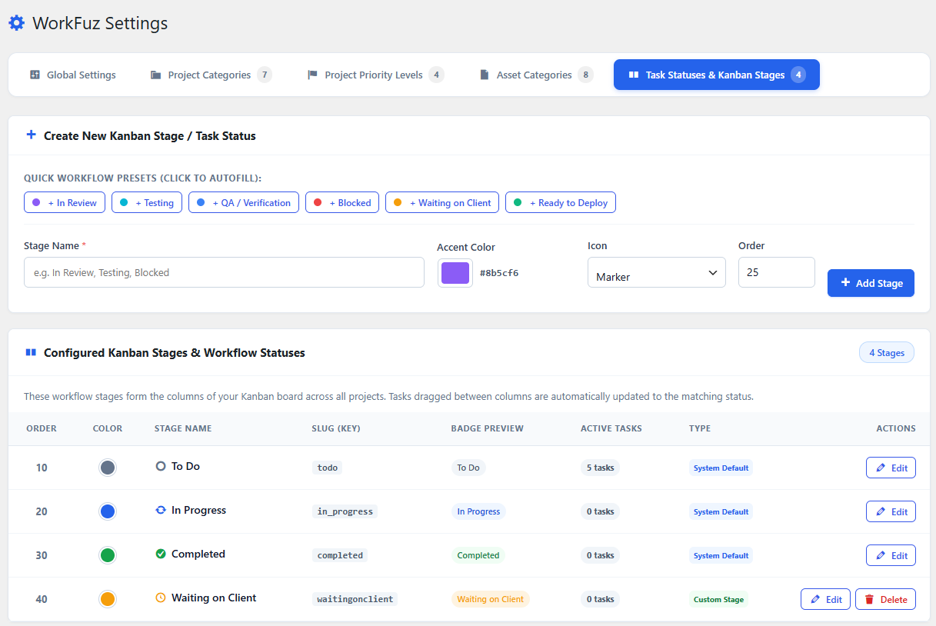Click the gray color dot for To Do

point(108,468)
